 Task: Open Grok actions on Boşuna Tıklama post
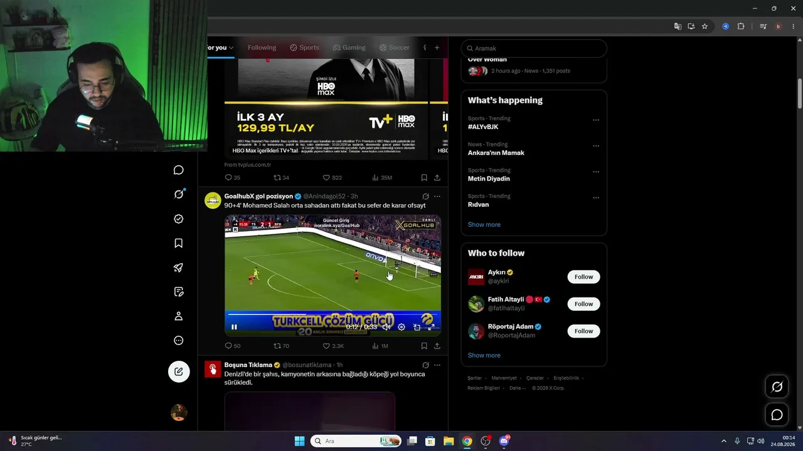(x=425, y=365)
